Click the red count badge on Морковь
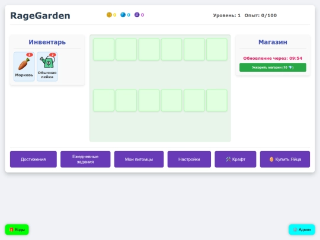The width and height of the screenshot is (320, 240). click(x=30, y=55)
